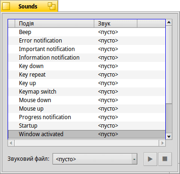The width and height of the screenshot is (180, 174).
Task: Click the horizontal scrollbar right arrow
Action: click(162, 143)
